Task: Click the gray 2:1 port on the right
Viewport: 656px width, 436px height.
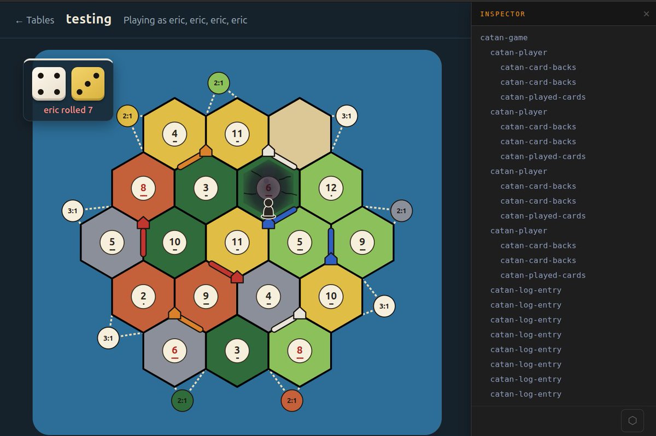Action: (401, 211)
